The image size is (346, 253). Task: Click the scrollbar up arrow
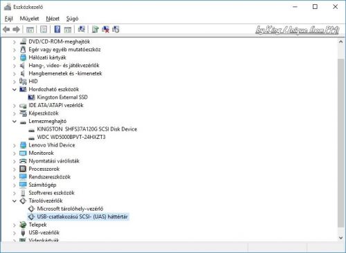(x=340, y=41)
